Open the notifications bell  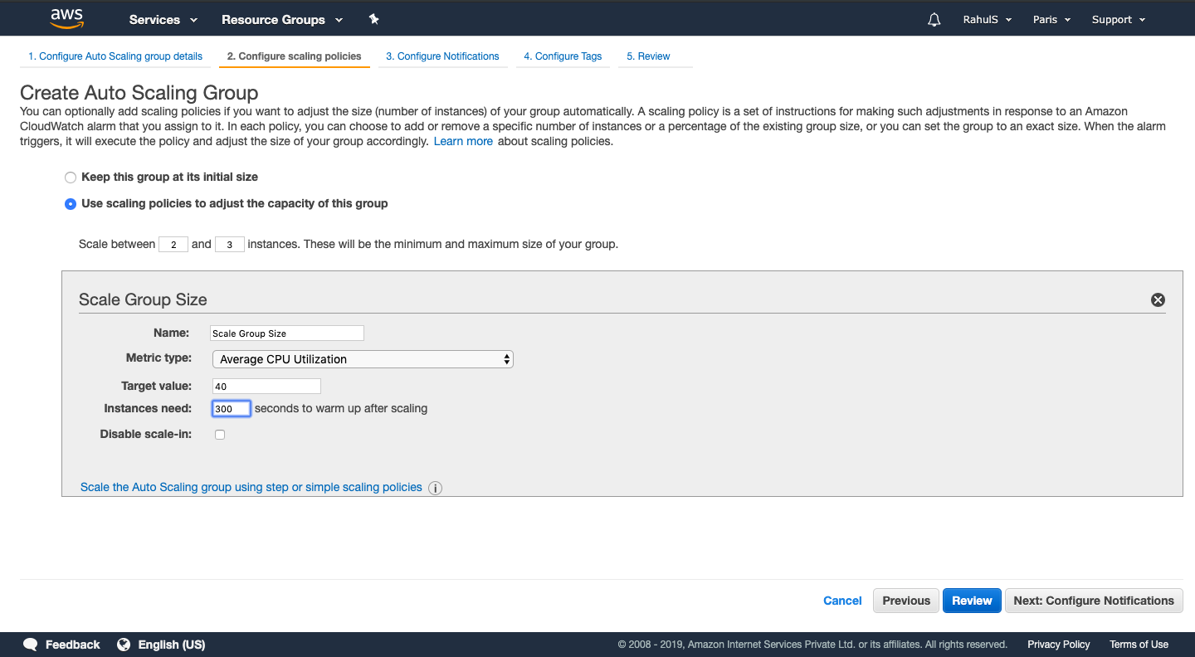934,18
